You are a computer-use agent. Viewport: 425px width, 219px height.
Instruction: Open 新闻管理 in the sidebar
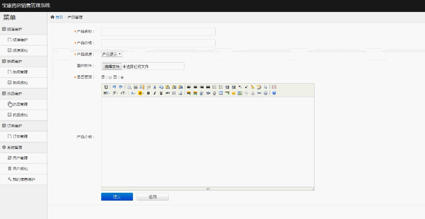coord(23,72)
